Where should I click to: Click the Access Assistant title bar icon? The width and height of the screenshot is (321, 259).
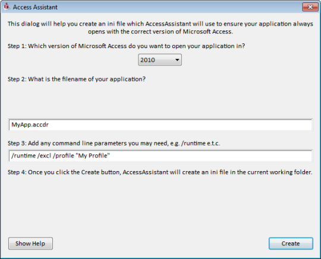pyautogui.click(x=7, y=7)
